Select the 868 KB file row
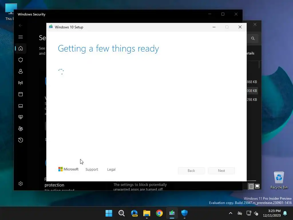The height and width of the screenshot is (220, 293). point(252,82)
